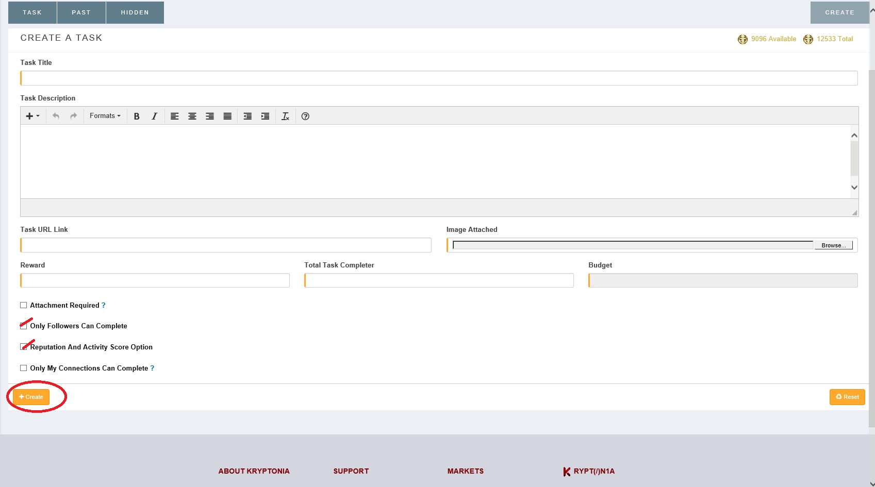Center align the text
The width and height of the screenshot is (875, 487).
pyautogui.click(x=192, y=116)
